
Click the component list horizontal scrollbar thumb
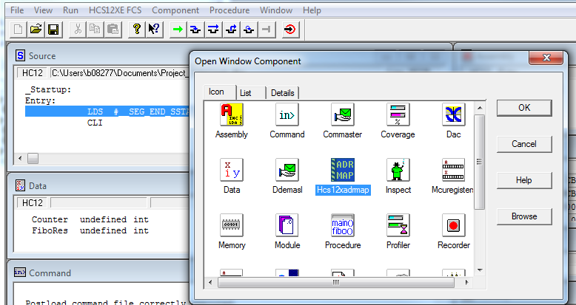pos(336,282)
